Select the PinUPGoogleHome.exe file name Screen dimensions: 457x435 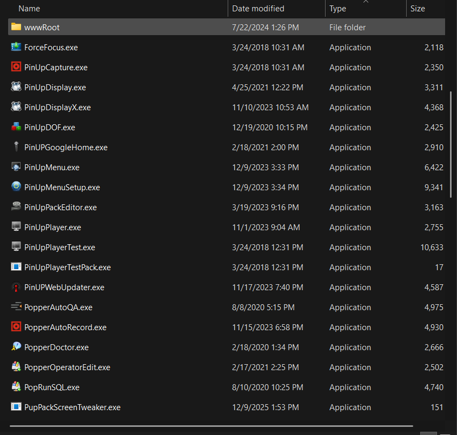(66, 147)
